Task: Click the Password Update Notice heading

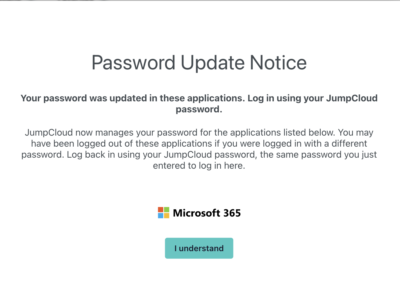Action: 199,62
